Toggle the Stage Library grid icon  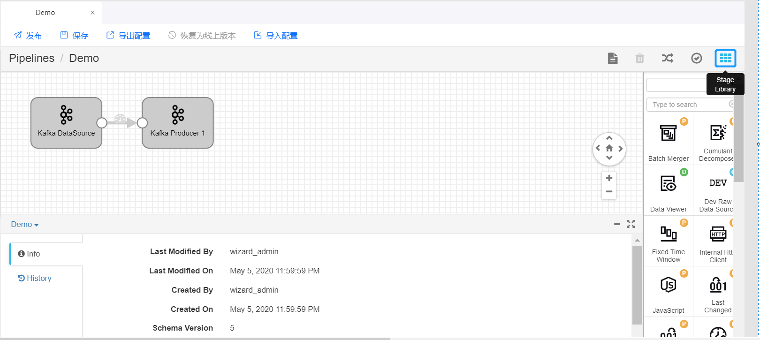[x=725, y=58]
